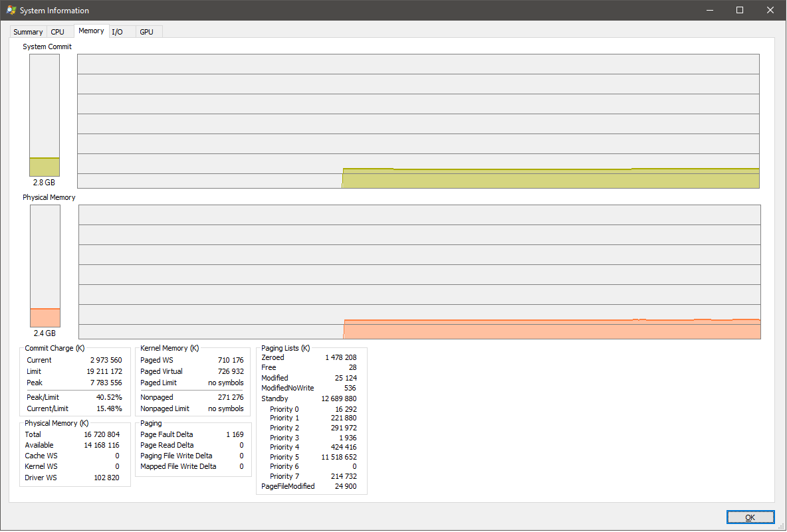This screenshot has width=787, height=532.
Task: Click Physical Memory Total value 16 720 804
Action: coord(102,434)
